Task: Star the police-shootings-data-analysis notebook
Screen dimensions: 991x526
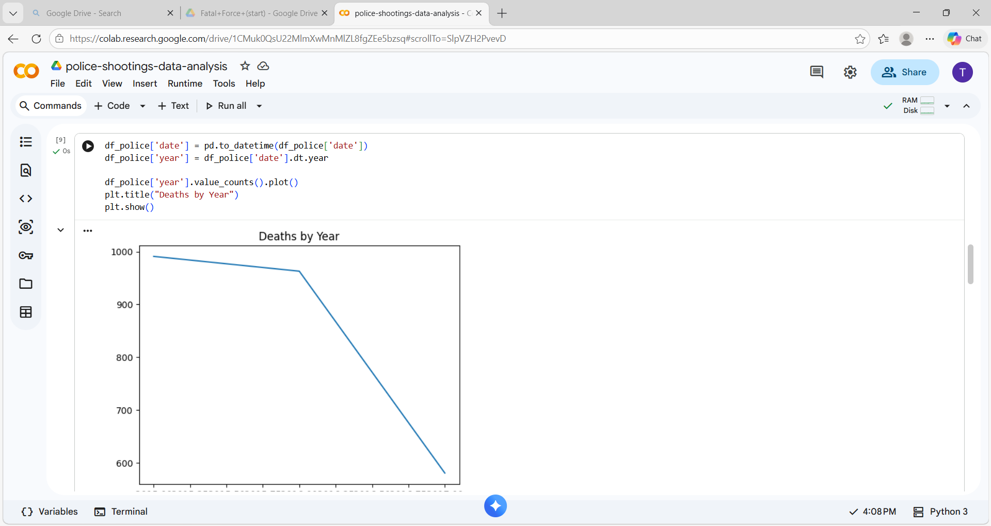Action: (x=245, y=66)
